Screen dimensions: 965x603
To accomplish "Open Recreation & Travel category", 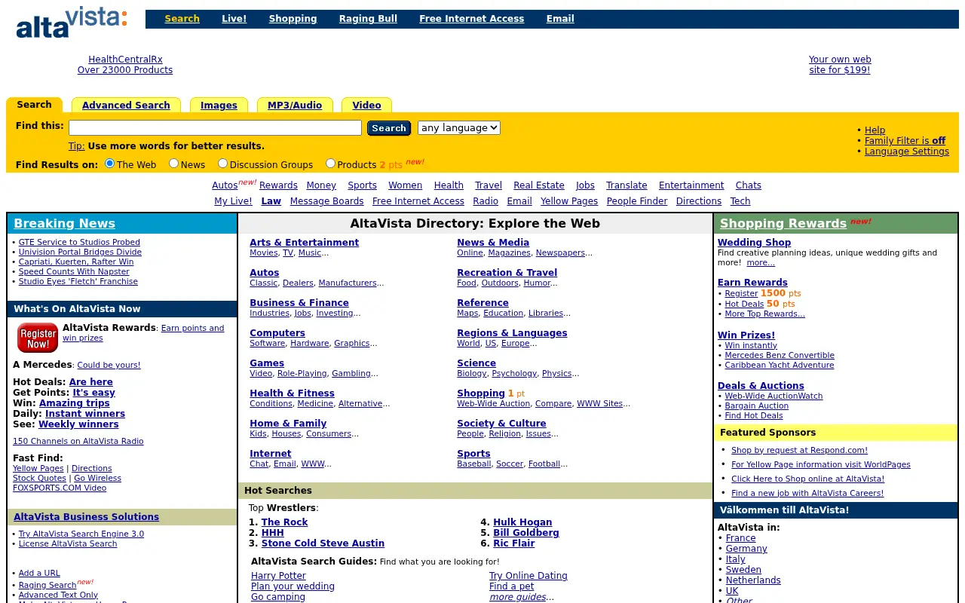I will [507, 273].
